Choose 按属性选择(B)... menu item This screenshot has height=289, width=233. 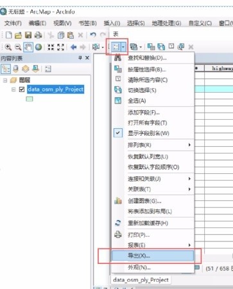153,70
